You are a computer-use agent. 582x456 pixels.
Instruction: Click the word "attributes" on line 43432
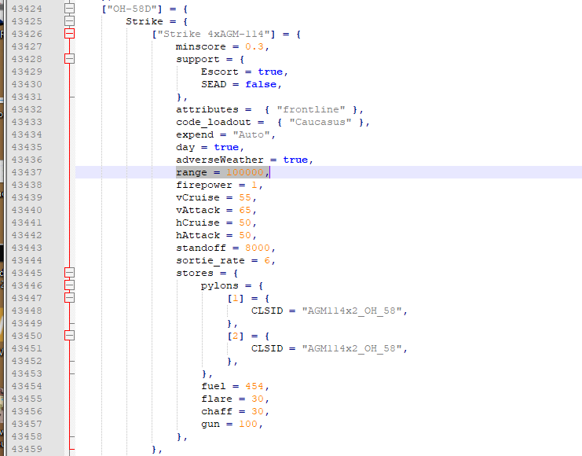[207, 109]
